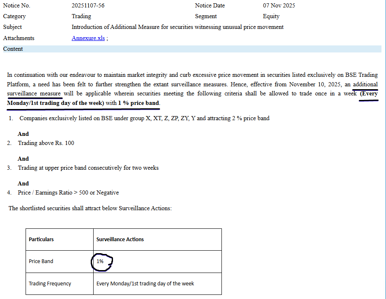
Task: Click the 1% value in the table
Action: (x=100, y=261)
